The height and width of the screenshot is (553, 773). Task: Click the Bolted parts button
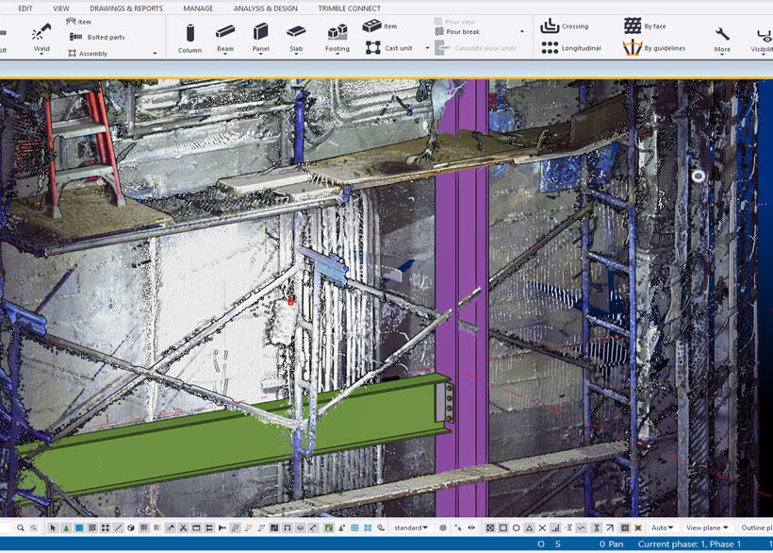(x=104, y=37)
